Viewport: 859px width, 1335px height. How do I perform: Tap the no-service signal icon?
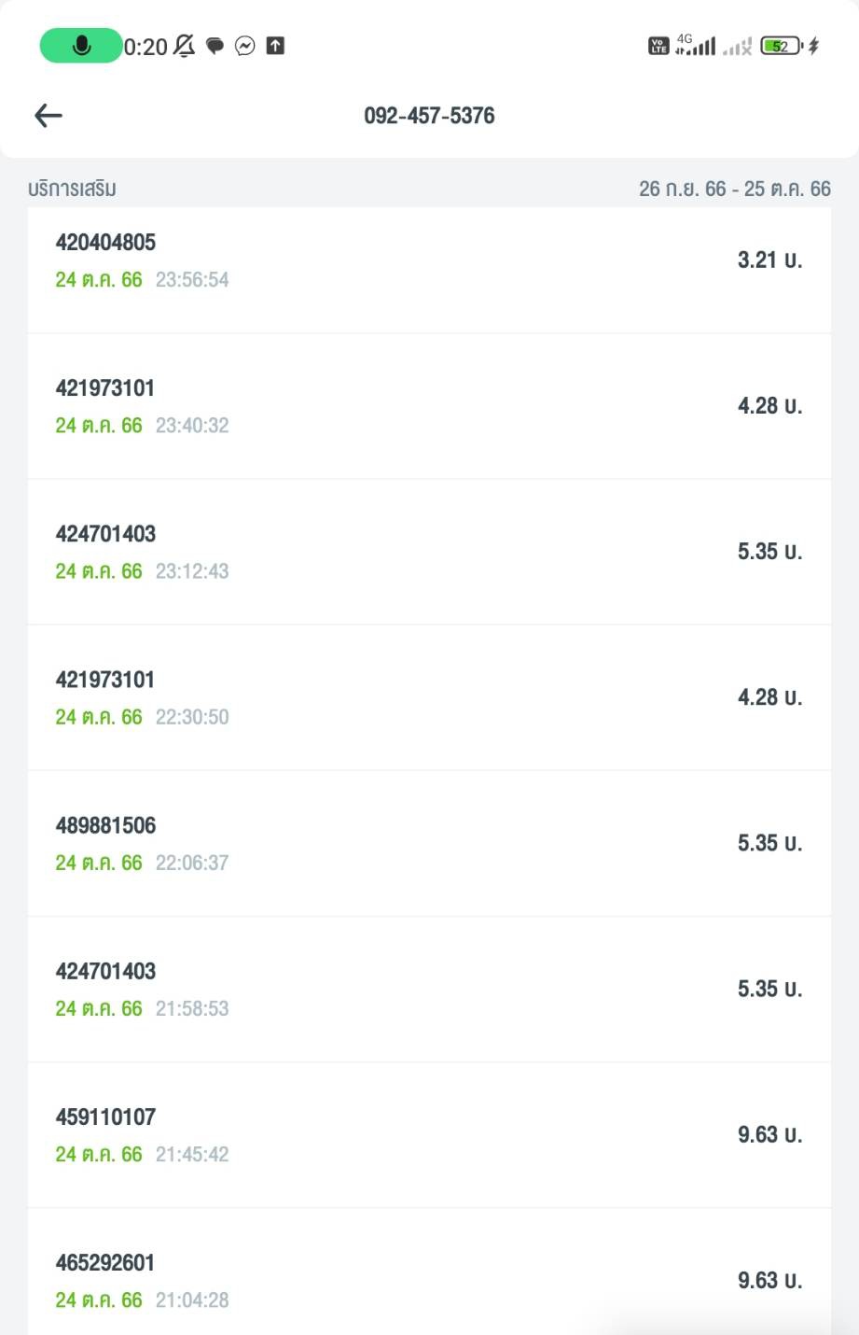coord(737,47)
